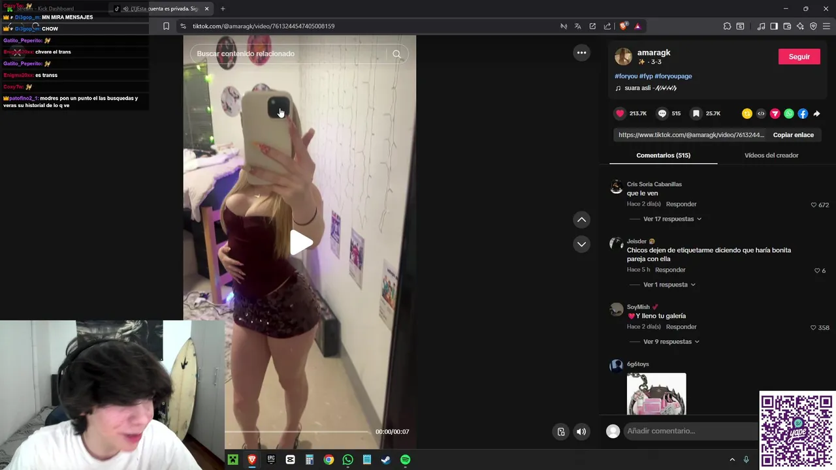Open Steam from the taskbar
The height and width of the screenshot is (470, 836).
386,460
